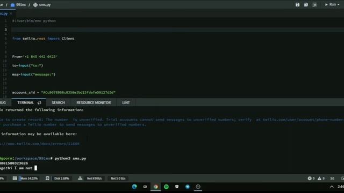Click the 'python3 sms.py' command in the terminal
This screenshot has width=344, height=193.
70,158
